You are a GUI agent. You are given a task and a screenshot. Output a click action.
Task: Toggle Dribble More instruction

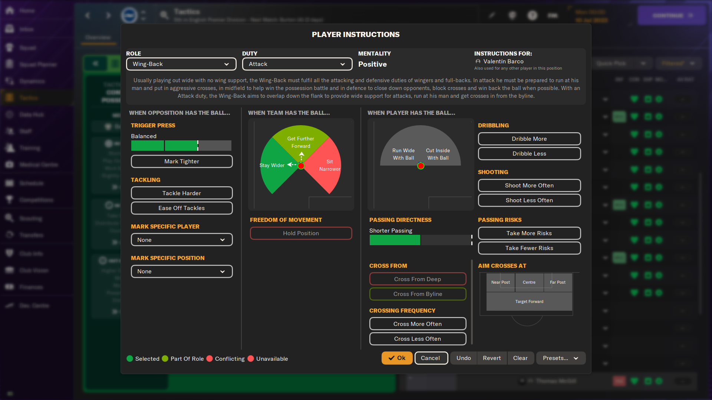[529, 139]
